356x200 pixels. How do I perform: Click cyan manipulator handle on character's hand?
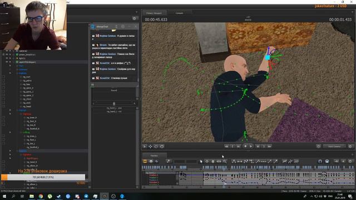click(268, 58)
